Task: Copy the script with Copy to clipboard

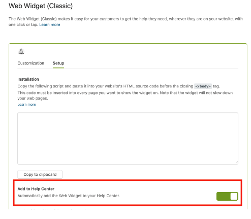Action: [x=40, y=174]
